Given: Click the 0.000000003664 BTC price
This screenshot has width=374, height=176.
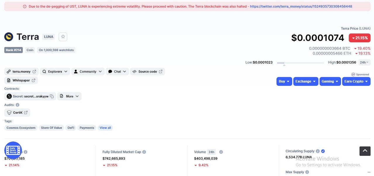Looking at the screenshot, I should pyautogui.click(x=330, y=48).
